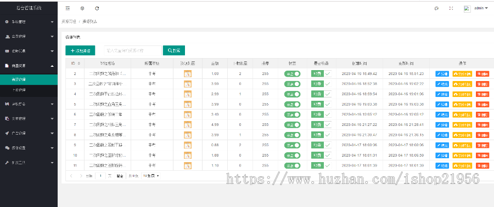Select the highlighted green submenu item
Viewport: 494px width, 207px height.
29,79
